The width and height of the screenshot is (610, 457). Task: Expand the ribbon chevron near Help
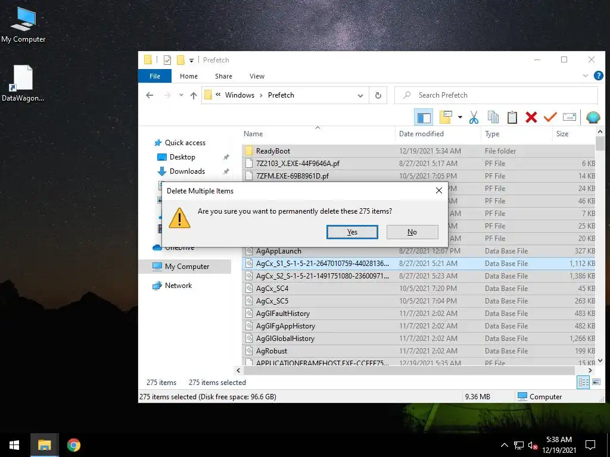pos(585,76)
